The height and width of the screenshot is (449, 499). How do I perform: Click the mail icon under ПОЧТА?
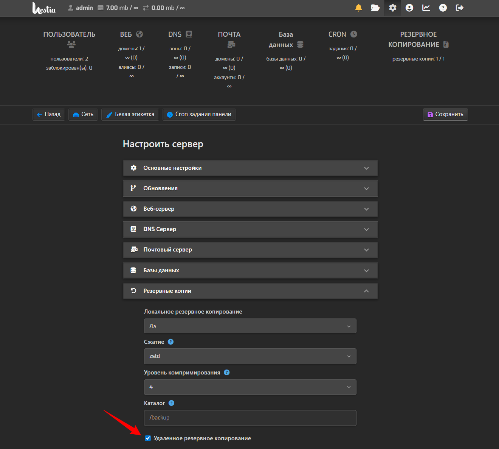231,44
